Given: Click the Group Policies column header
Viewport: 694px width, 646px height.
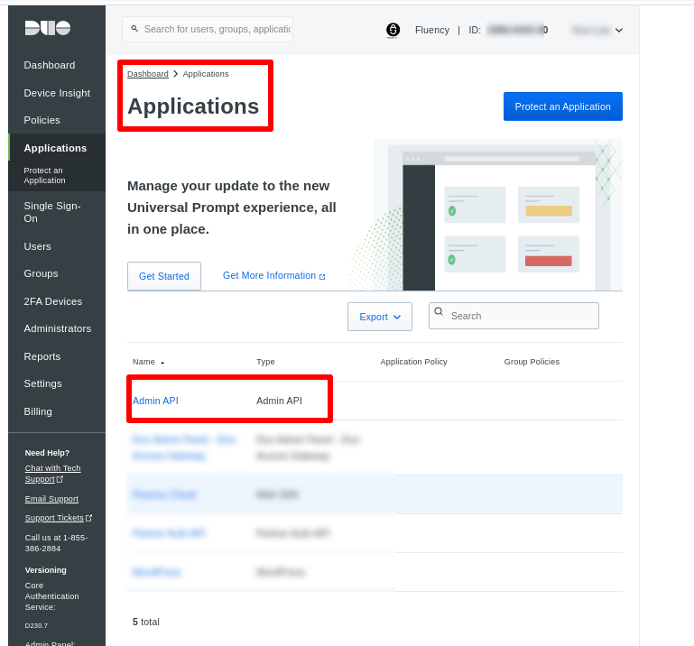Looking at the screenshot, I should click(532, 362).
